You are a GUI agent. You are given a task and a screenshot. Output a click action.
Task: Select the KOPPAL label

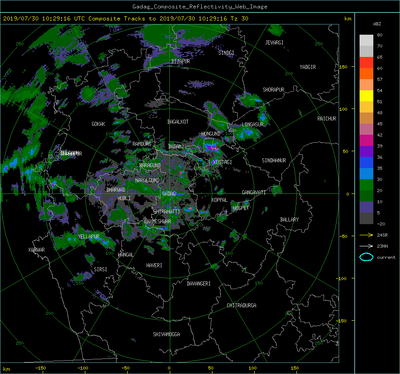[x=220, y=200]
